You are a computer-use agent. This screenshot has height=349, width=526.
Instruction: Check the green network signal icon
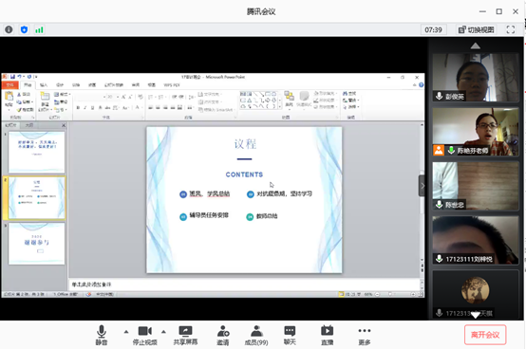tap(39, 30)
